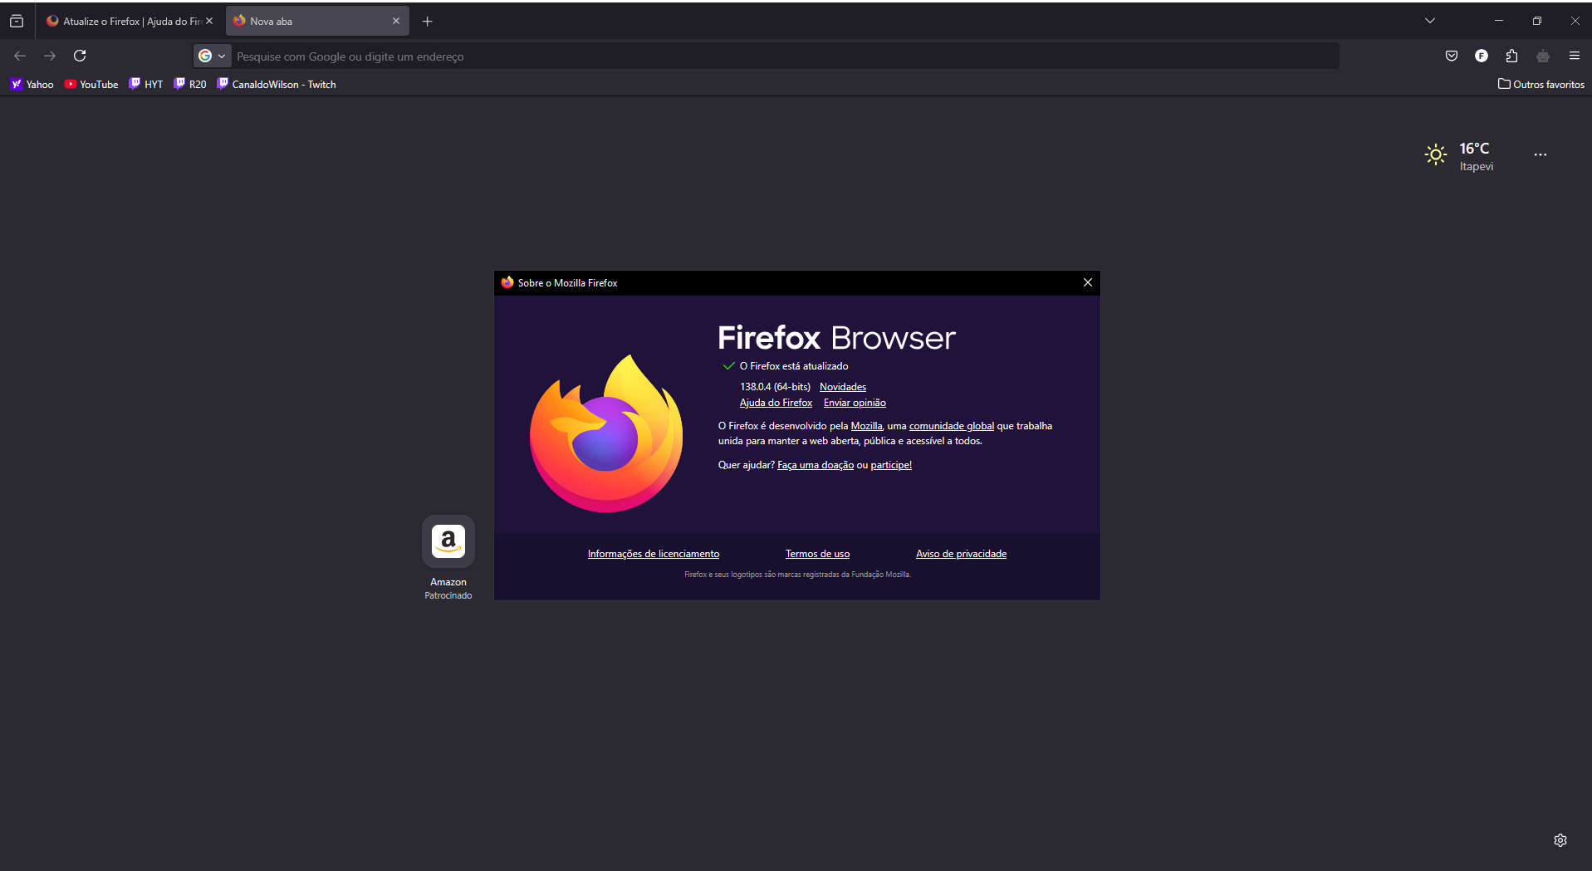Open the YouTube bookmark
This screenshot has height=871, width=1592.
click(91, 84)
